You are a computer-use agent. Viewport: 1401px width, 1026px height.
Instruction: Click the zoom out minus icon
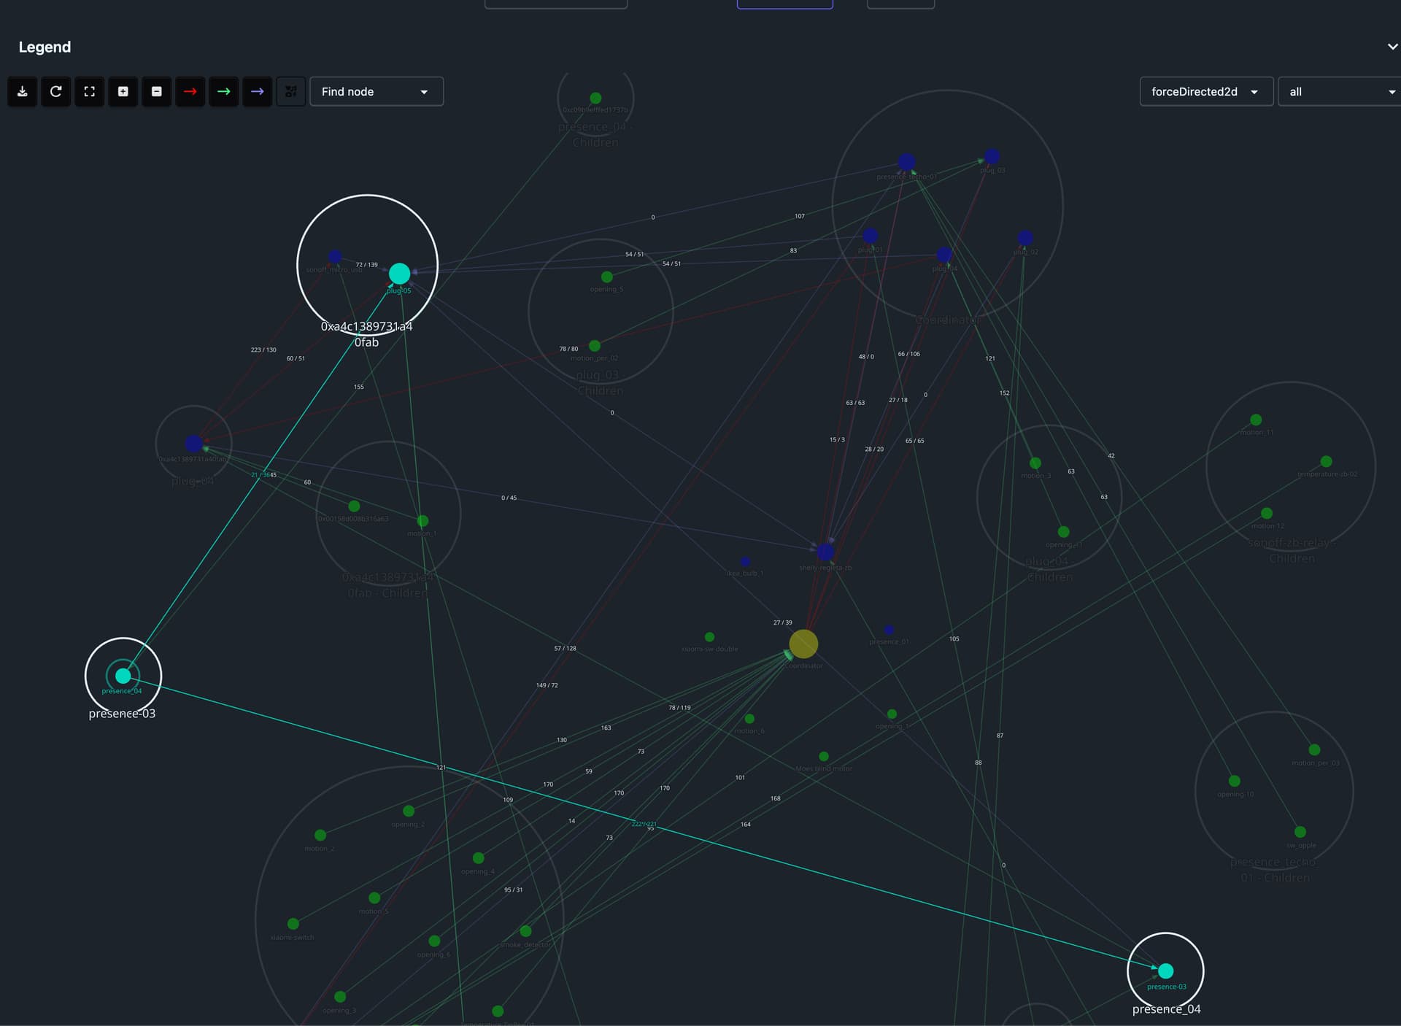pyautogui.click(x=157, y=91)
